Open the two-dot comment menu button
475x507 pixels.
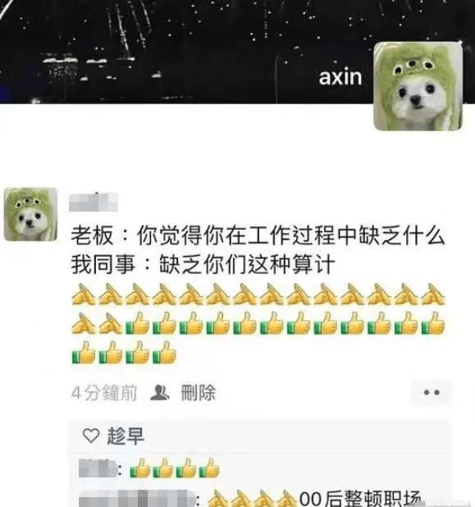432,392
